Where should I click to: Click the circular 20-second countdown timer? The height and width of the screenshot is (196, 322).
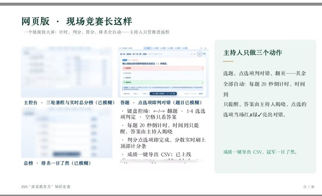(199, 54)
